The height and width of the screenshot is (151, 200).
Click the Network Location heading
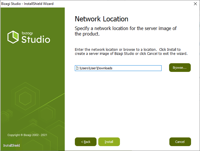click(x=101, y=19)
